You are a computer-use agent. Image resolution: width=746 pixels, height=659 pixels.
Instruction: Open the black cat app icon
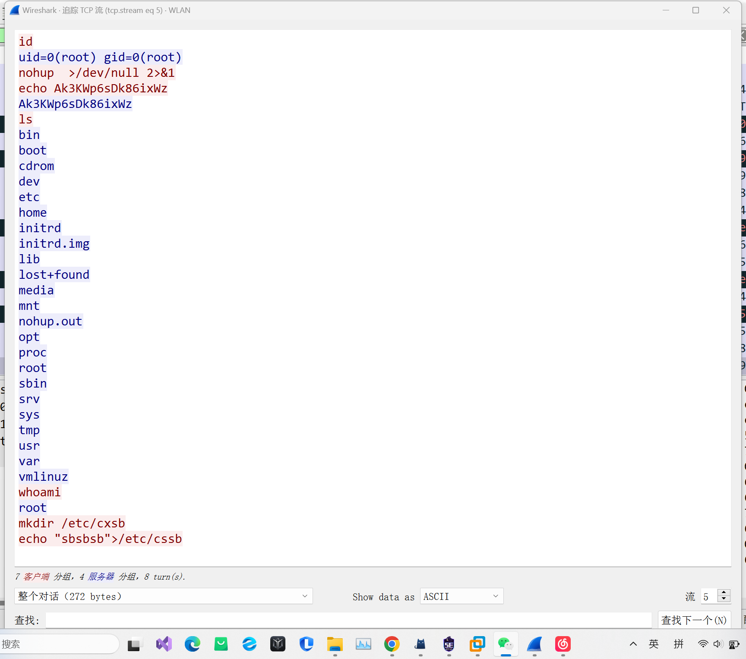420,644
